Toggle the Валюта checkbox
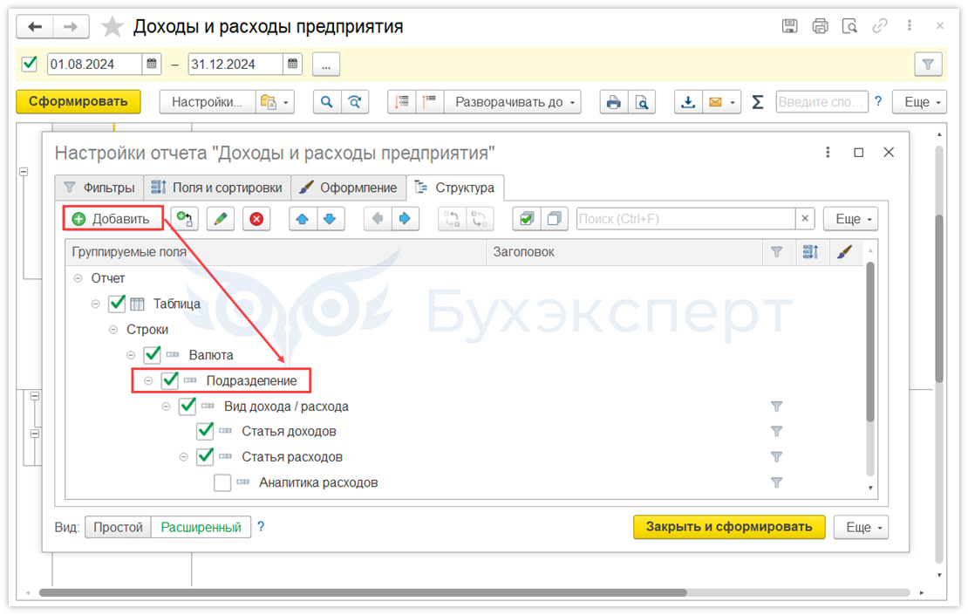The width and height of the screenshot is (968, 615). [x=152, y=354]
